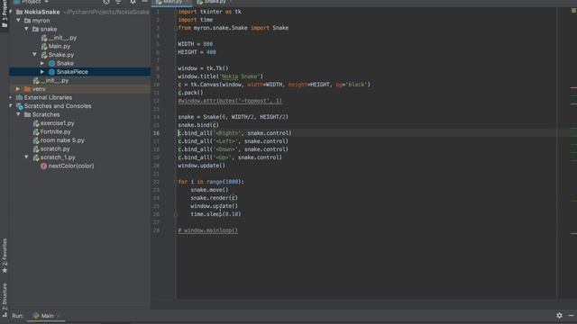Collapse the Snake.py file node

(34, 55)
